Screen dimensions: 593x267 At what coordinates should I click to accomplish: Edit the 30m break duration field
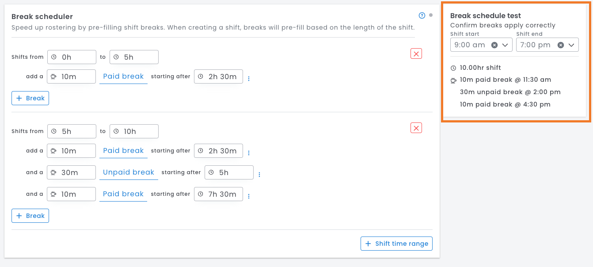pos(75,172)
